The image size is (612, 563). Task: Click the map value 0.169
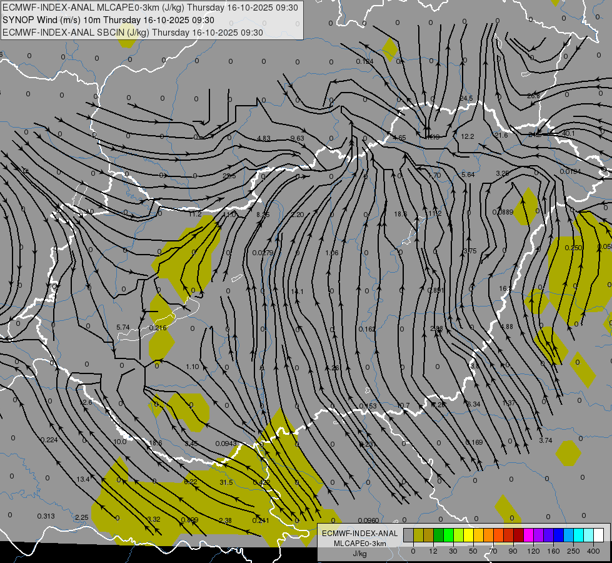[x=474, y=442]
